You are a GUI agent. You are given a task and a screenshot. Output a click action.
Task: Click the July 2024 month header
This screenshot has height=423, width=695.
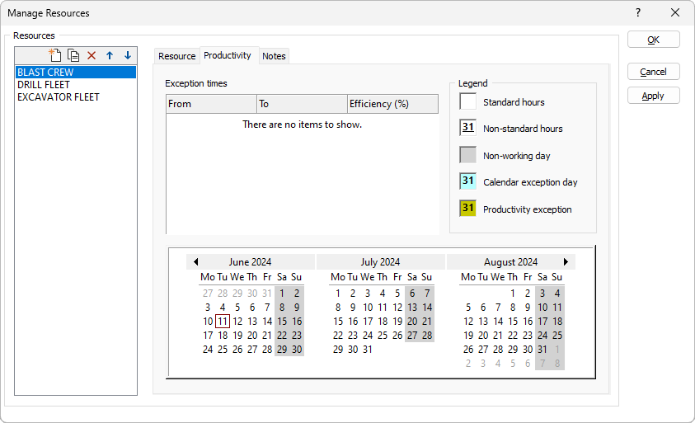380,262
